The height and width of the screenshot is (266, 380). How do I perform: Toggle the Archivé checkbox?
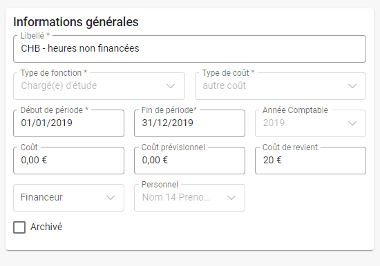[19, 227]
